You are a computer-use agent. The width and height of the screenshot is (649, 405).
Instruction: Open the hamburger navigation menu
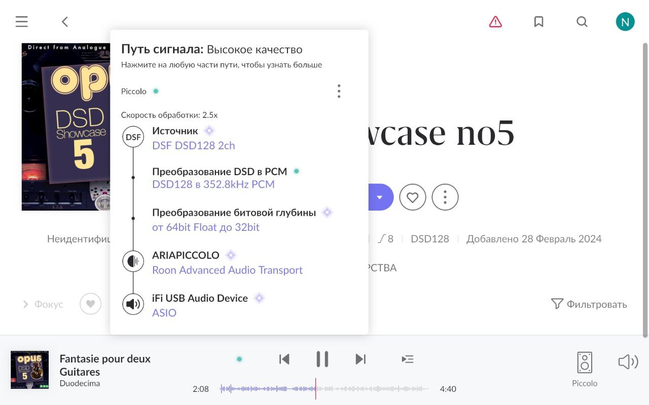coord(21,22)
